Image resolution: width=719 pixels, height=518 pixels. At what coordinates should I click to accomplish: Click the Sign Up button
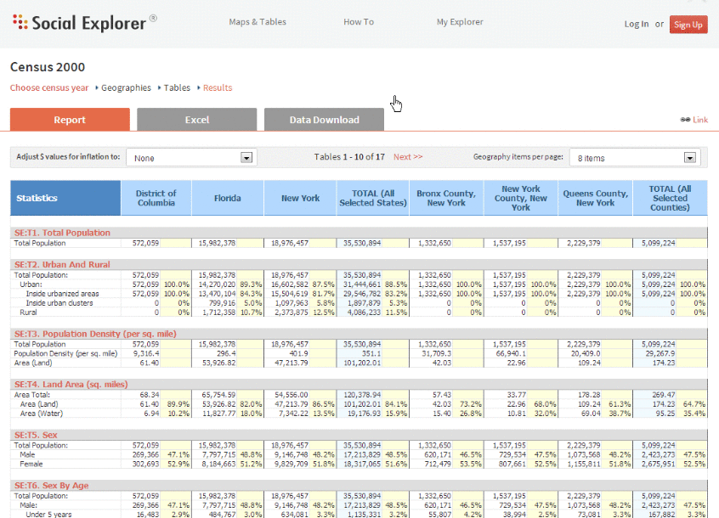tap(688, 25)
